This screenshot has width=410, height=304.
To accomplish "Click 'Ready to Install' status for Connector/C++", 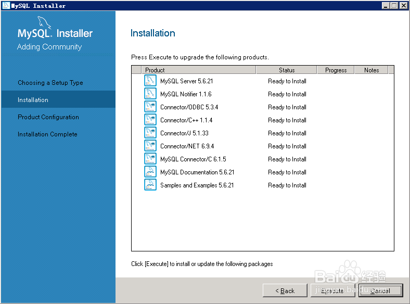I will [287, 120].
